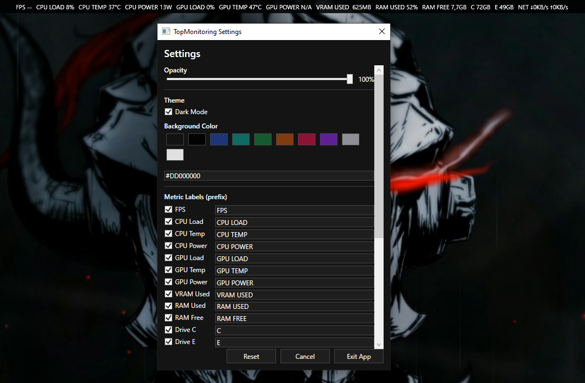The height and width of the screenshot is (383, 585).
Task: Click the Cancel button
Action: 305,356
